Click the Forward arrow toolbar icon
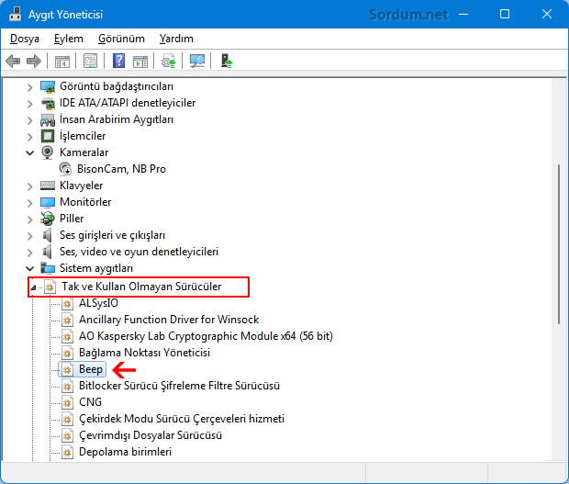 click(x=34, y=61)
